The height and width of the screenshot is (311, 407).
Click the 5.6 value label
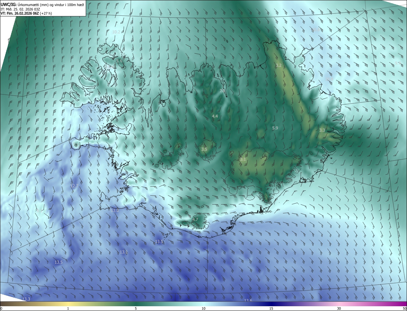(x=119, y=61)
